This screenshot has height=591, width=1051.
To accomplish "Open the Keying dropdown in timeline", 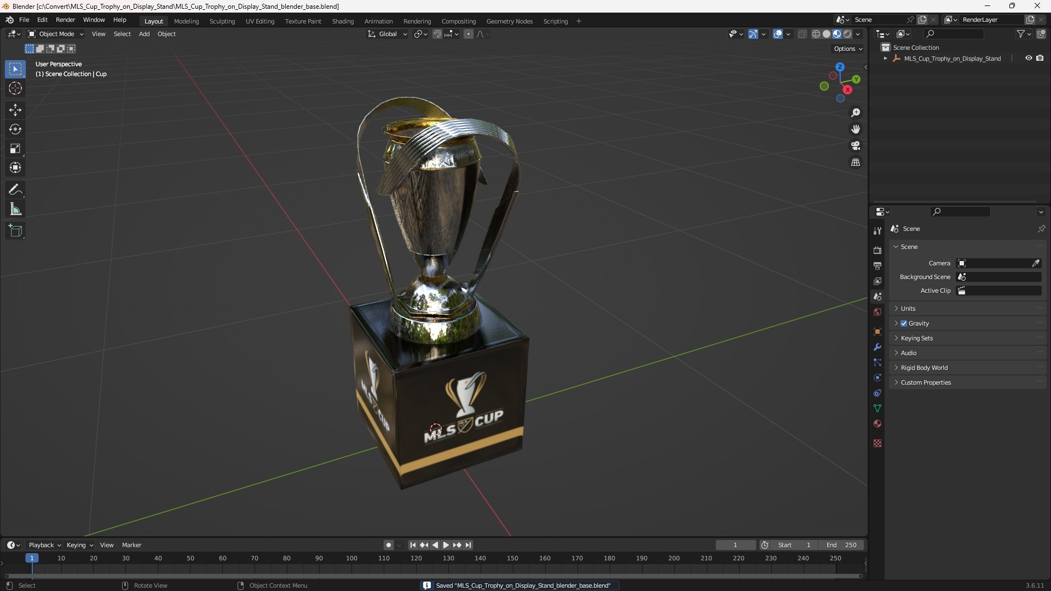I will [x=80, y=545].
